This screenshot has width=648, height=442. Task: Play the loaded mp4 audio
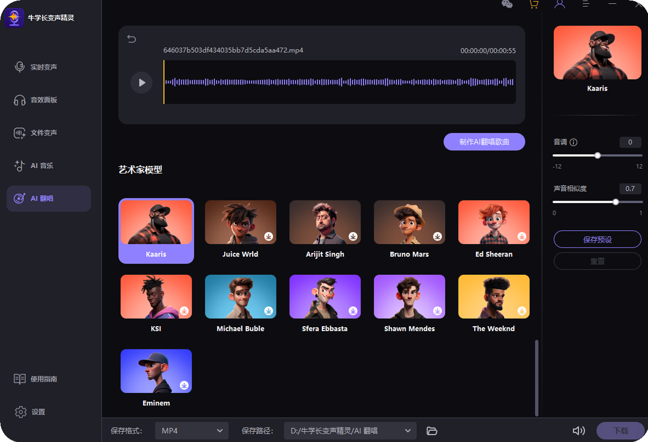(x=141, y=82)
